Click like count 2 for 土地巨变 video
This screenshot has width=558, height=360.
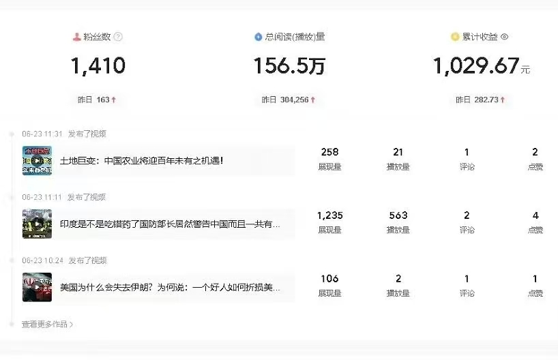[535, 152]
